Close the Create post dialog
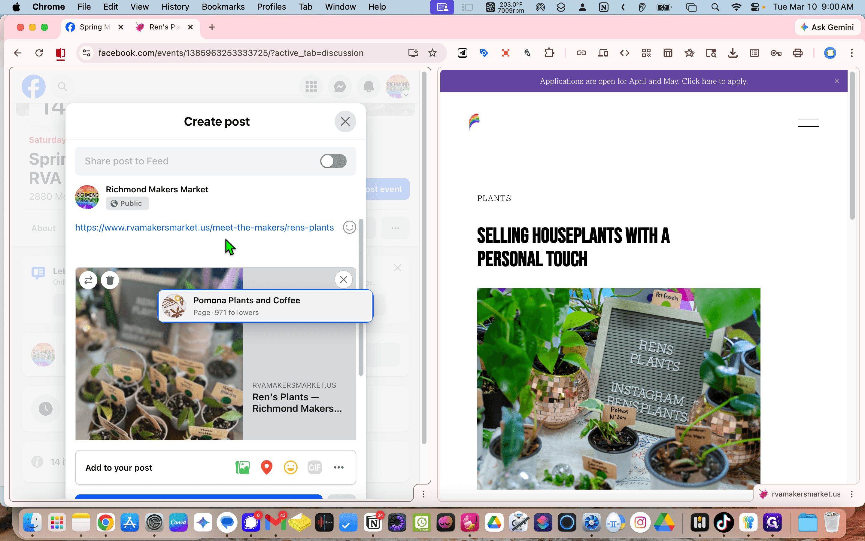The image size is (865, 541). pyautogui.click(x=345, y=122)
